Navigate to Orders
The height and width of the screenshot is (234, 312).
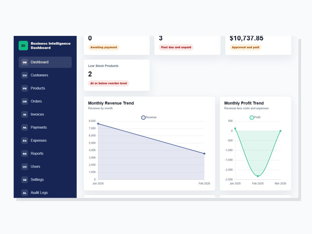pos(45,101)
